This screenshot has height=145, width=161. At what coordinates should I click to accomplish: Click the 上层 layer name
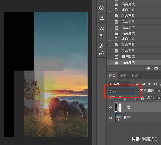[127, 107]
